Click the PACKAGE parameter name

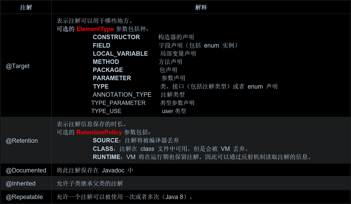point(108,70)
